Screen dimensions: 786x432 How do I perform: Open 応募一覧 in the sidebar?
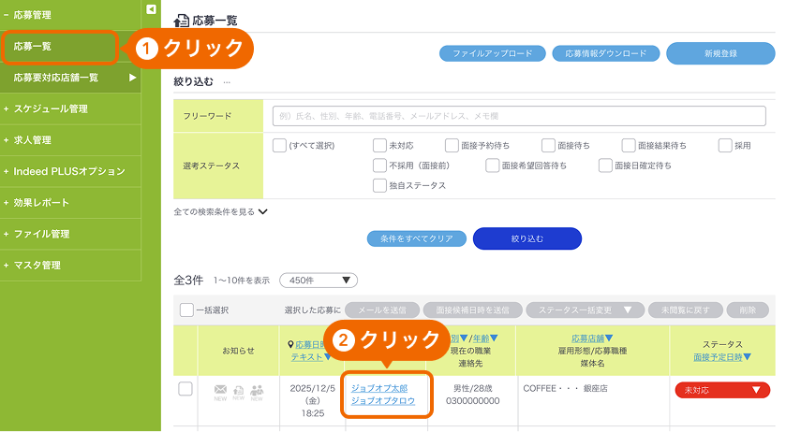[60, 47]
